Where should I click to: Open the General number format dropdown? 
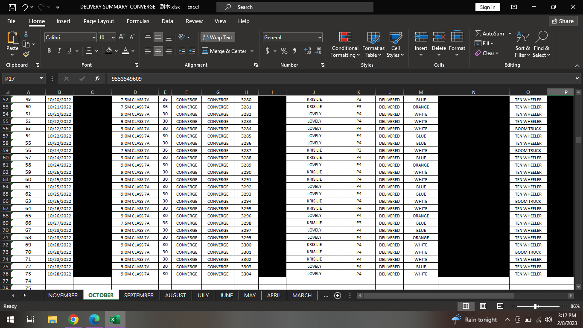(320, 38)
